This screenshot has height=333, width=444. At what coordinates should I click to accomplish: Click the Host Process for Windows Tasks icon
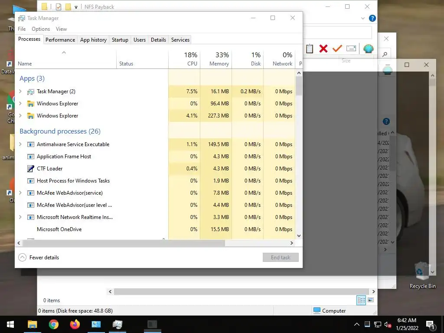[x=31, y=181]
